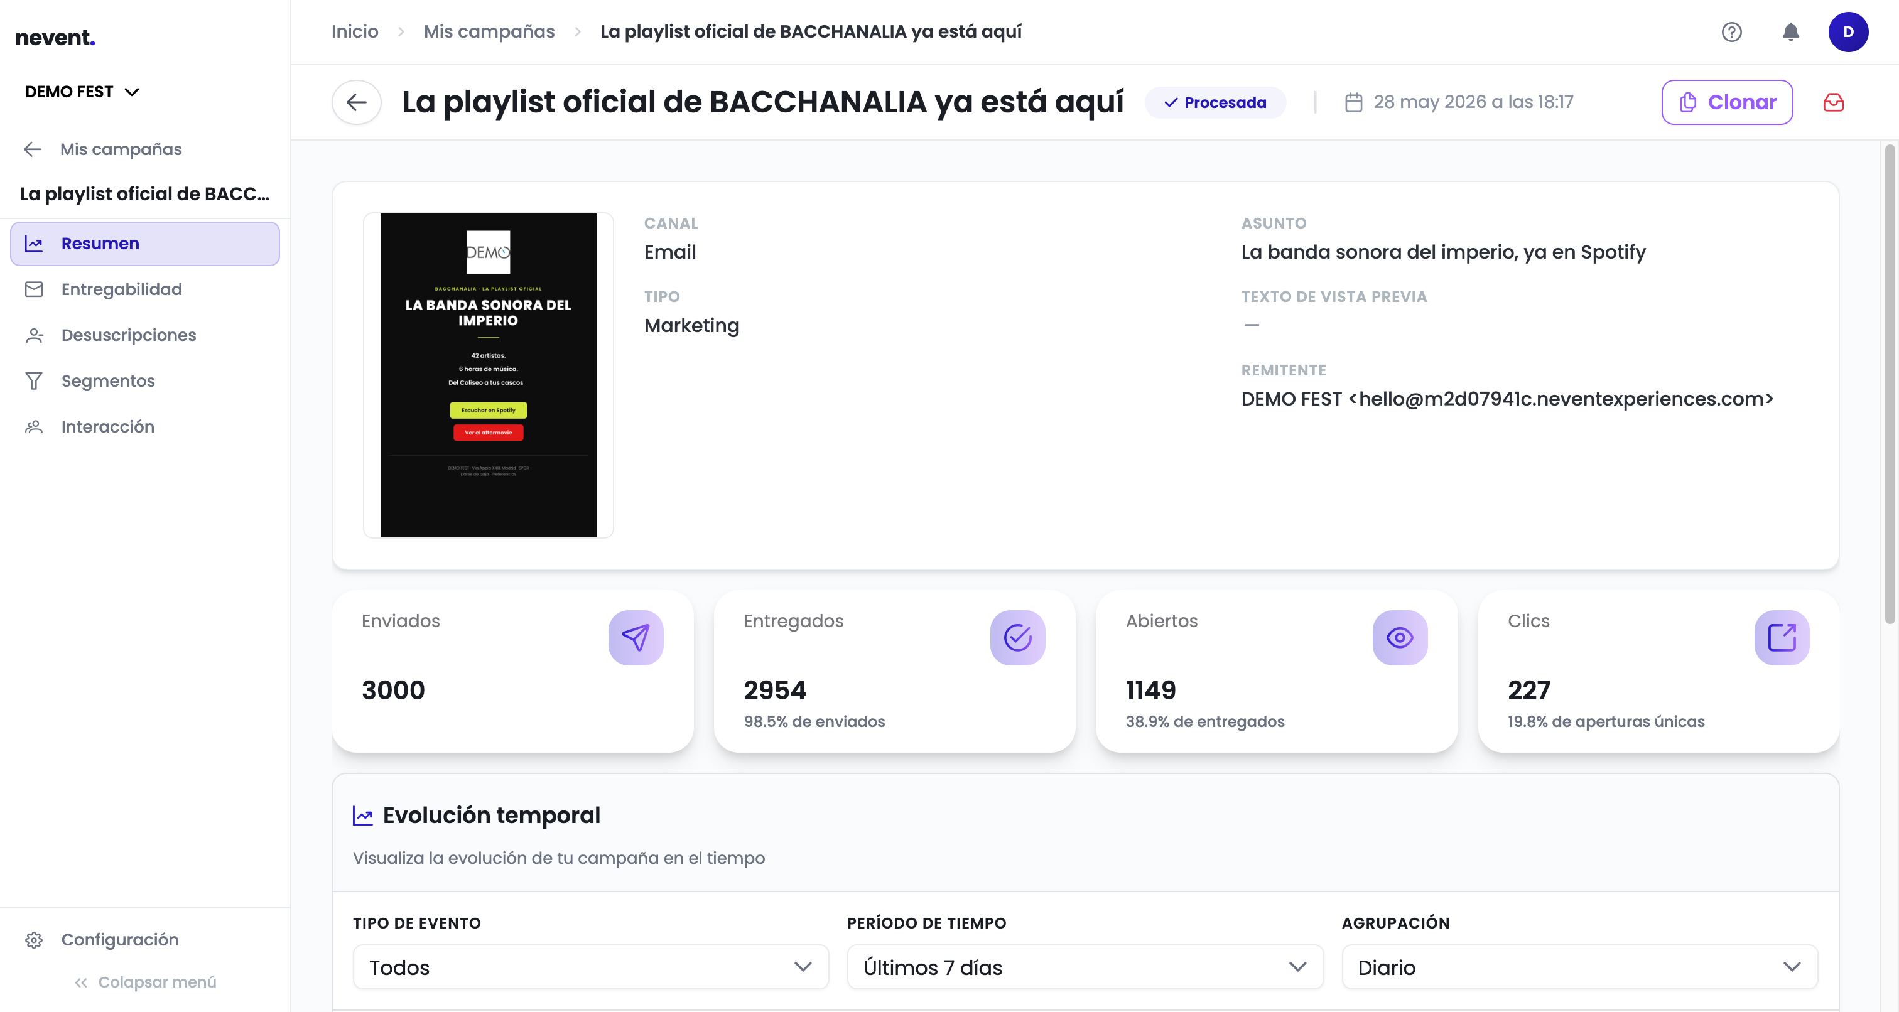
Task: Click the external link icon in Clics card
Action: pyautogui.click(x=1782, y=638)
